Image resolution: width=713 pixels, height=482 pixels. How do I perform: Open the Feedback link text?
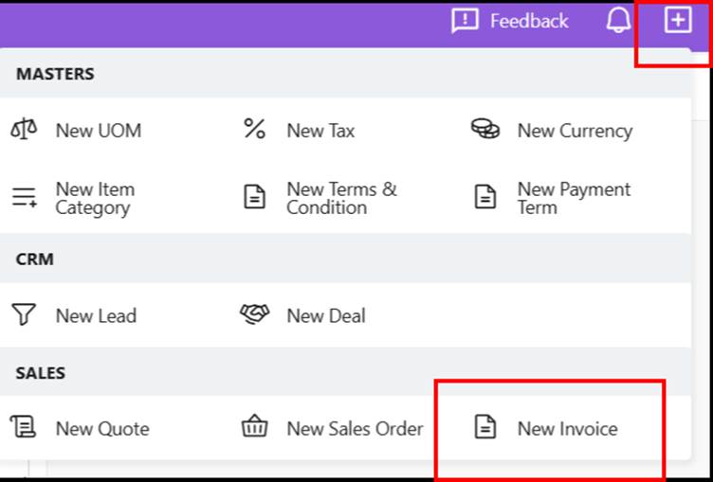point(529,21)
